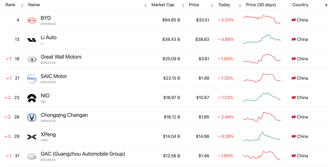The width and height of the screenshot is (332, 167).
Task: Click XPeng's 30-day price sparkline
Action: [262, 136]
